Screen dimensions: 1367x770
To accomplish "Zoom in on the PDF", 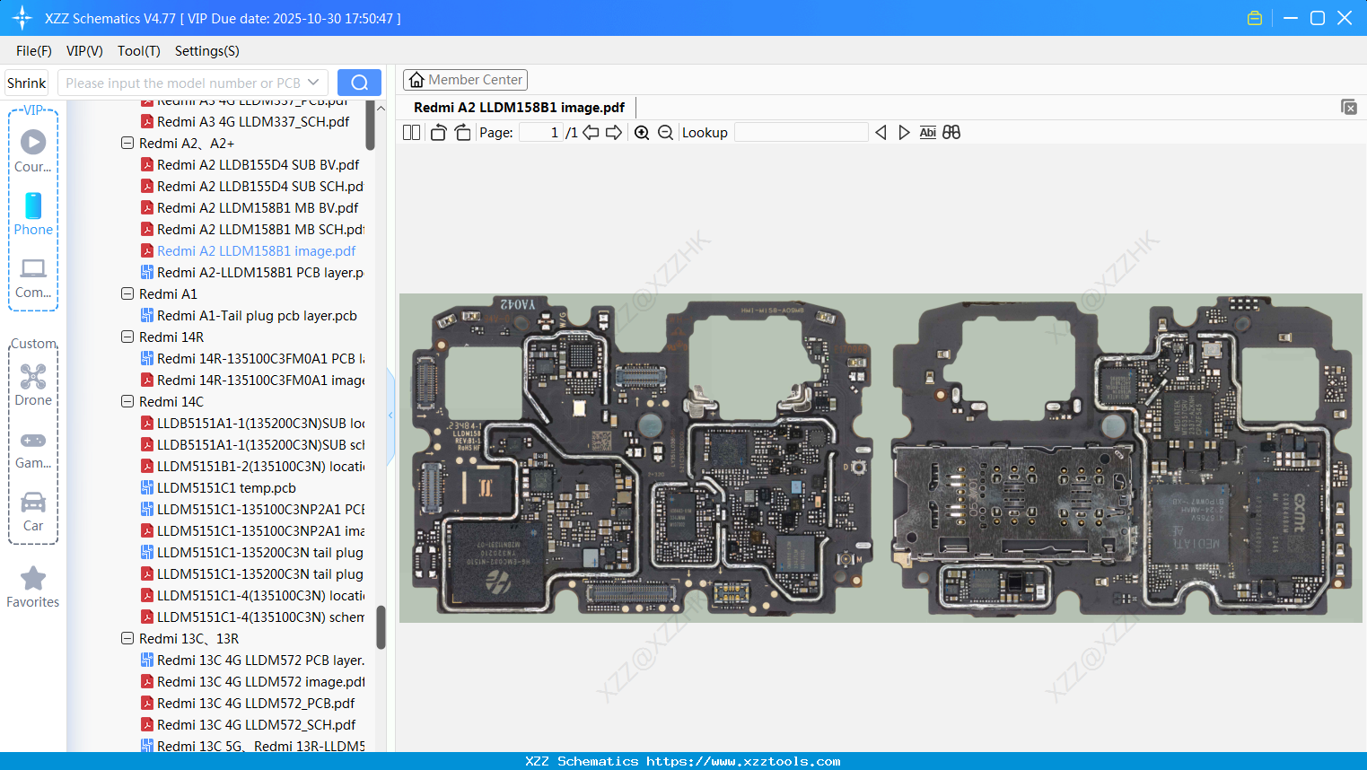I will tap(642, 133).
